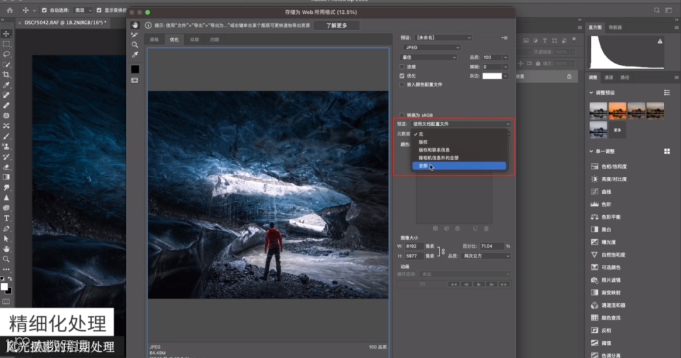This screenshot has height=358, width=681.
Task: Select the Eyedropper tool in Save for Web dialog
Action: (x=135, y=55)
